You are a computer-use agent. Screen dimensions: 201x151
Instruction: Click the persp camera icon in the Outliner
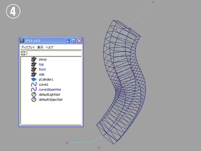34,59
